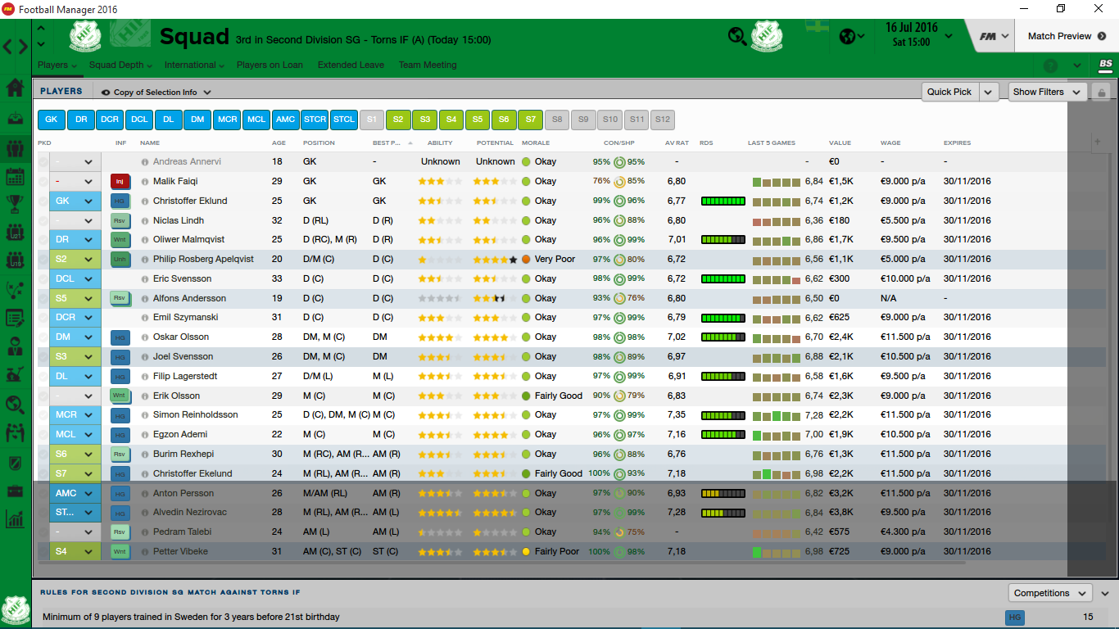Tick the selection circle for Christoffer Eklund
Viewport: 1119px width, 629px height.
pos(43,201)
